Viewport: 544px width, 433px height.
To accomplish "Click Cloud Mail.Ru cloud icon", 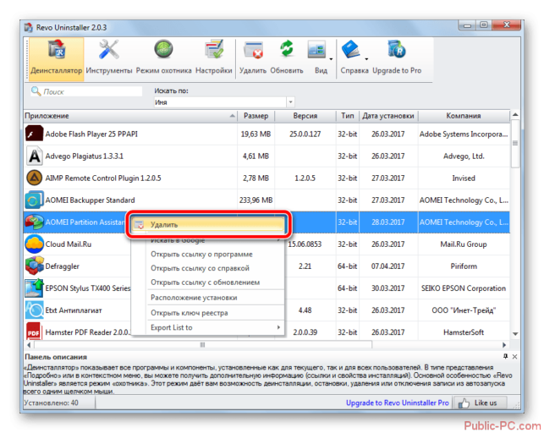I will point(34,244).
